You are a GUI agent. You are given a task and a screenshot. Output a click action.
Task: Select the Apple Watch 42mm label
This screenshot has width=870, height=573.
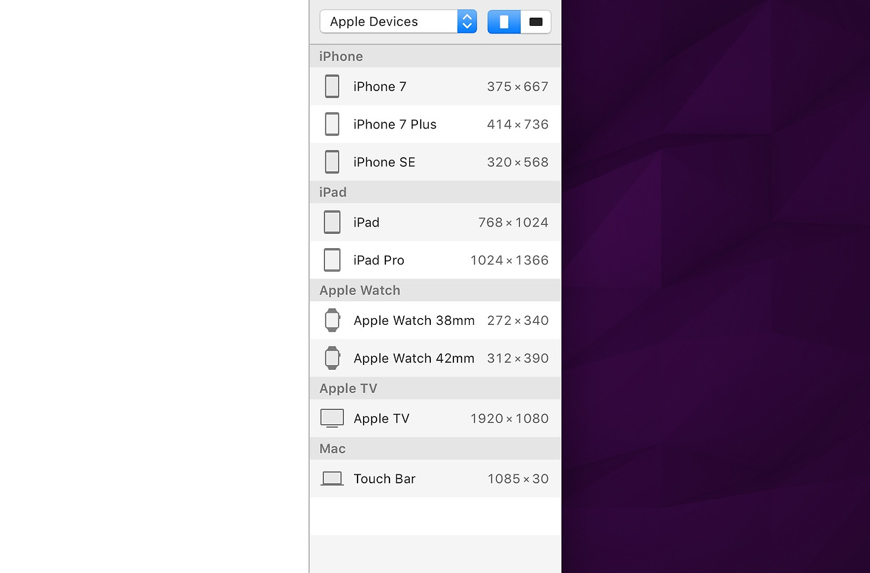coord(414,358)
